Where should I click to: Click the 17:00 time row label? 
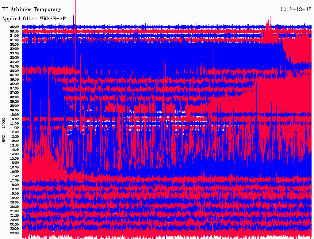point(14,176)
